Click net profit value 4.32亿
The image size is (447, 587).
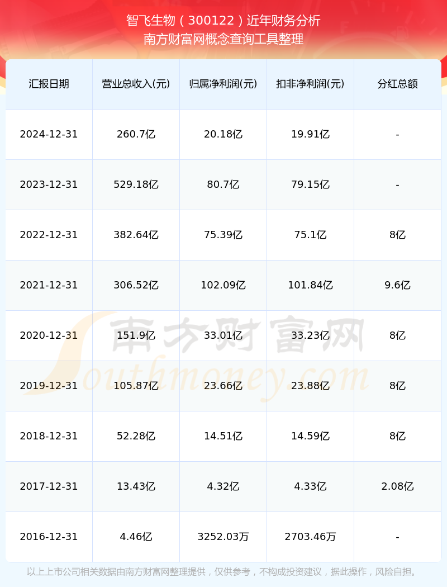pyautogui.click(x=223, y=486)
